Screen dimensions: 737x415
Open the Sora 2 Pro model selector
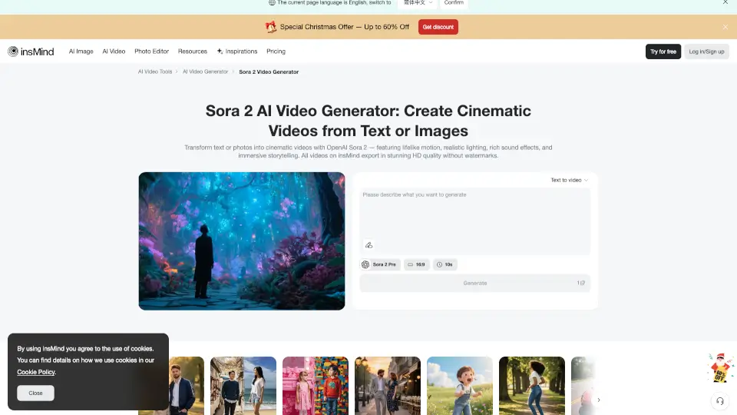pyautogui.click(x=380, y=264)
